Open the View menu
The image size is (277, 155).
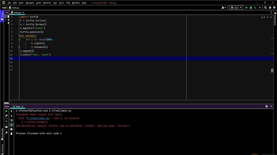[x=21, y=3]
